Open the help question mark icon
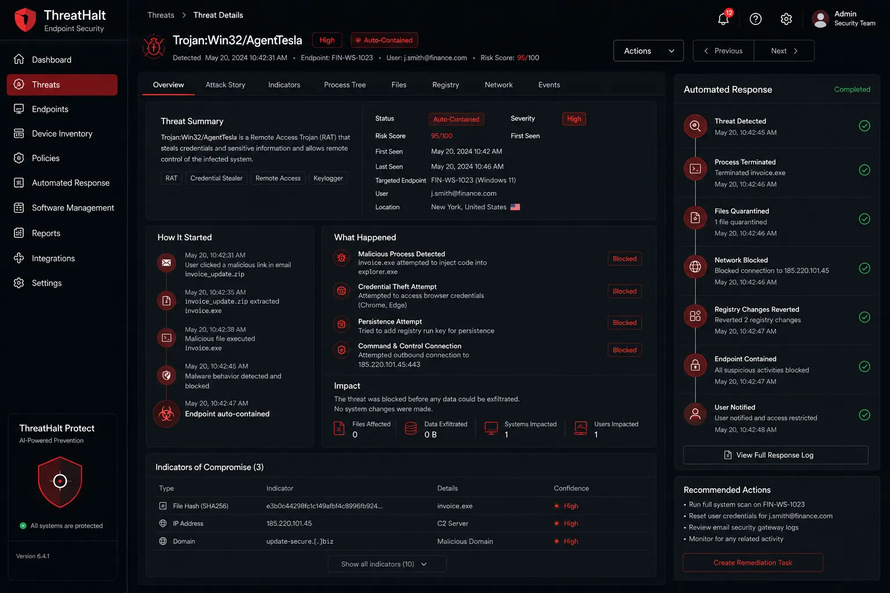This screenshot has width=890, height=593. point(756,19)
